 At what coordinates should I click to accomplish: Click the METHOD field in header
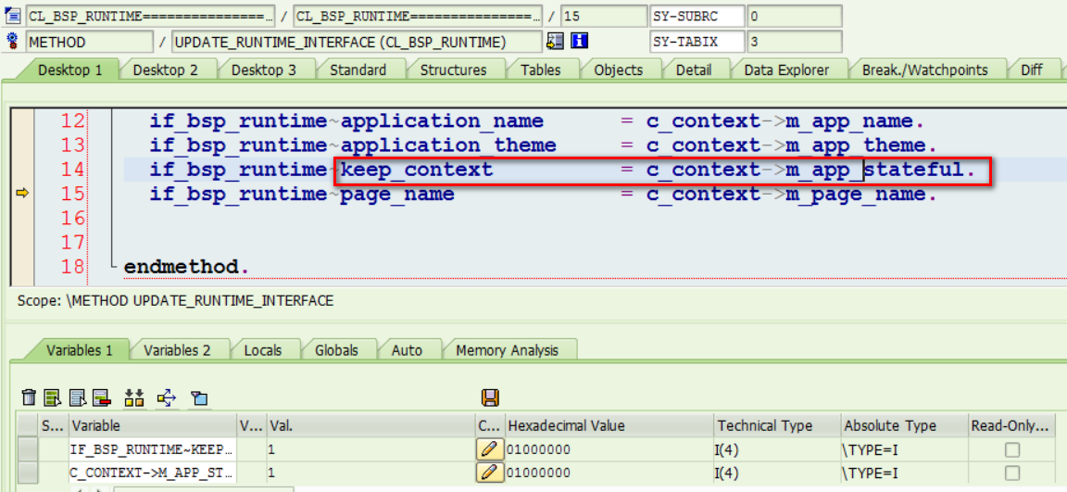tap(89, 42)
